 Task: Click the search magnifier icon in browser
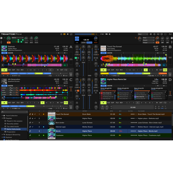click(2, 112)
